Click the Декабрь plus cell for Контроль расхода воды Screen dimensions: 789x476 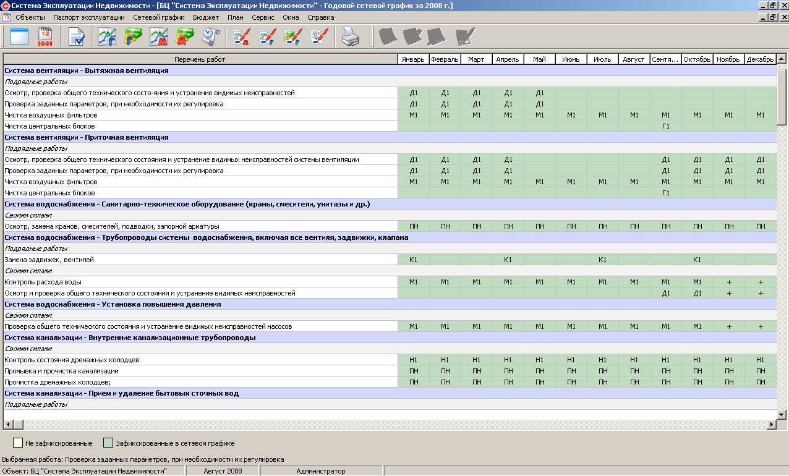point(760,282)
